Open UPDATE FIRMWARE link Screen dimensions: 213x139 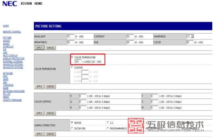tap(12, 100)
